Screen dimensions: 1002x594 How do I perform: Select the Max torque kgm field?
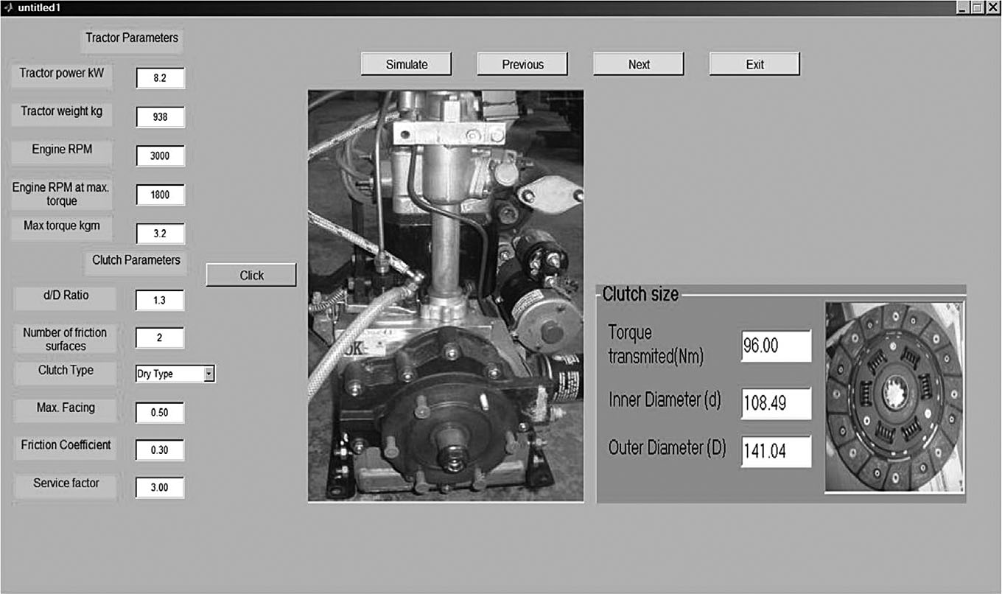click(160, 234)
